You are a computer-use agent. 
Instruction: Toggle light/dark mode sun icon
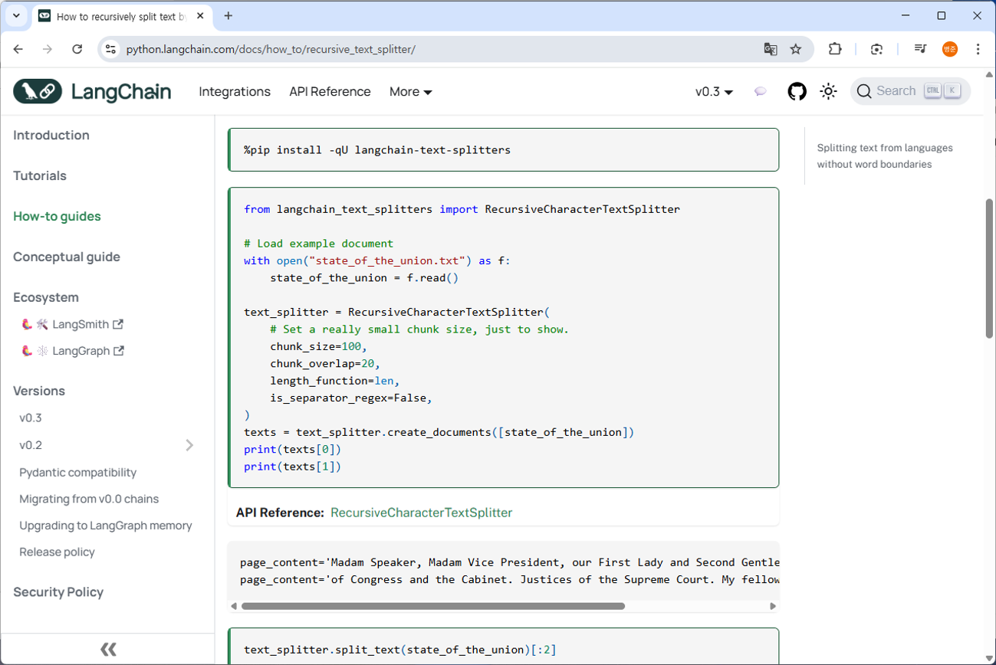coord(828,91)
